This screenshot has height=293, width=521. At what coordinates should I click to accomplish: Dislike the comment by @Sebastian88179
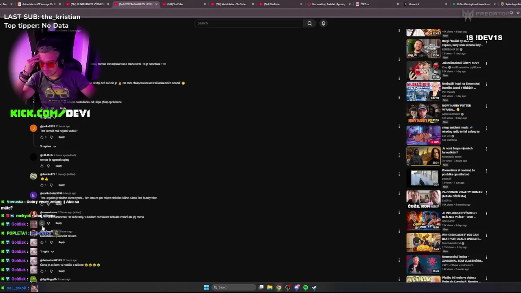click(x=51, y=271)
